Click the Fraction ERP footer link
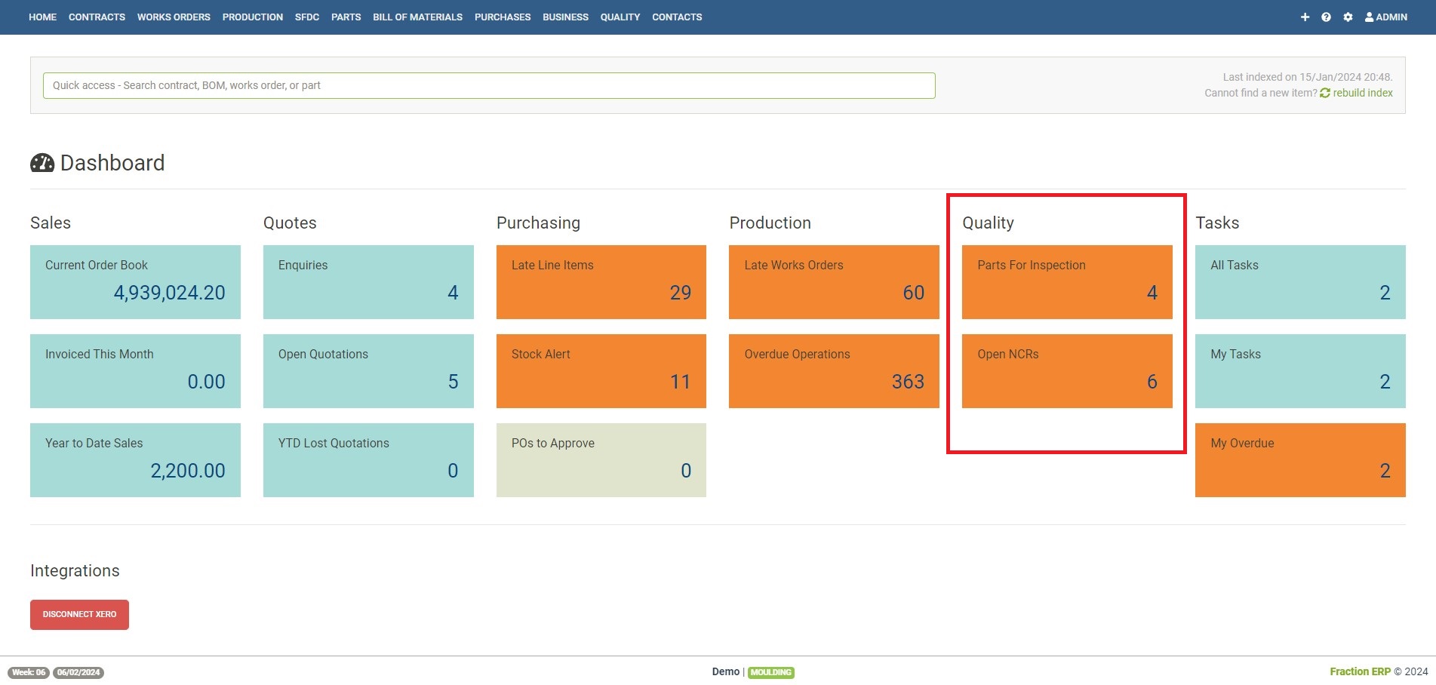This screenshot has width=1436, height=685. pos(1360,671)
